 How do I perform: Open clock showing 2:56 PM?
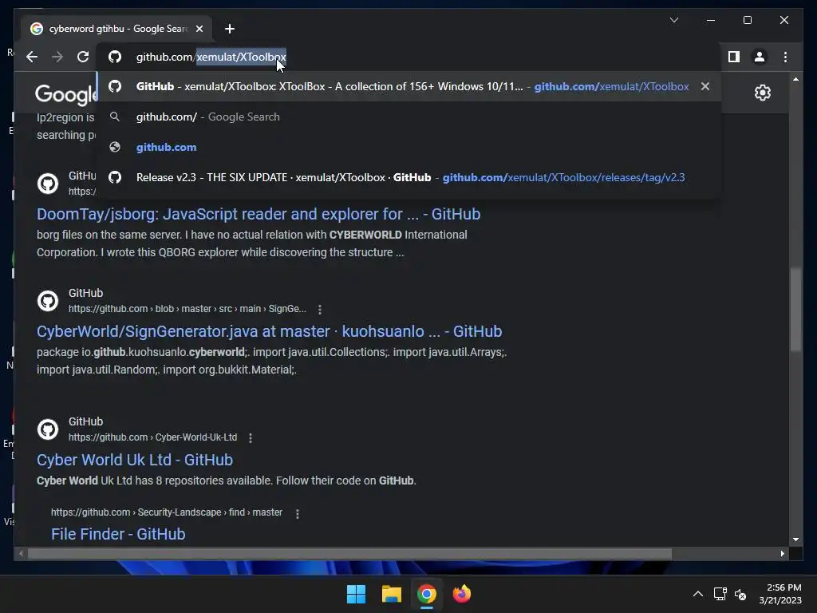click(x=780, y=594)
